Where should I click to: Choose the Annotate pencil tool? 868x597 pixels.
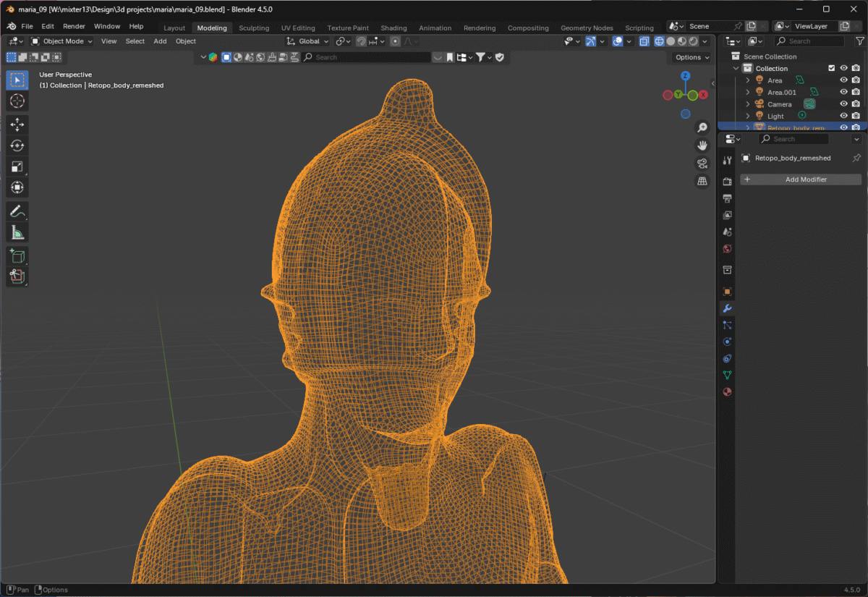click(x=17, y=211)
